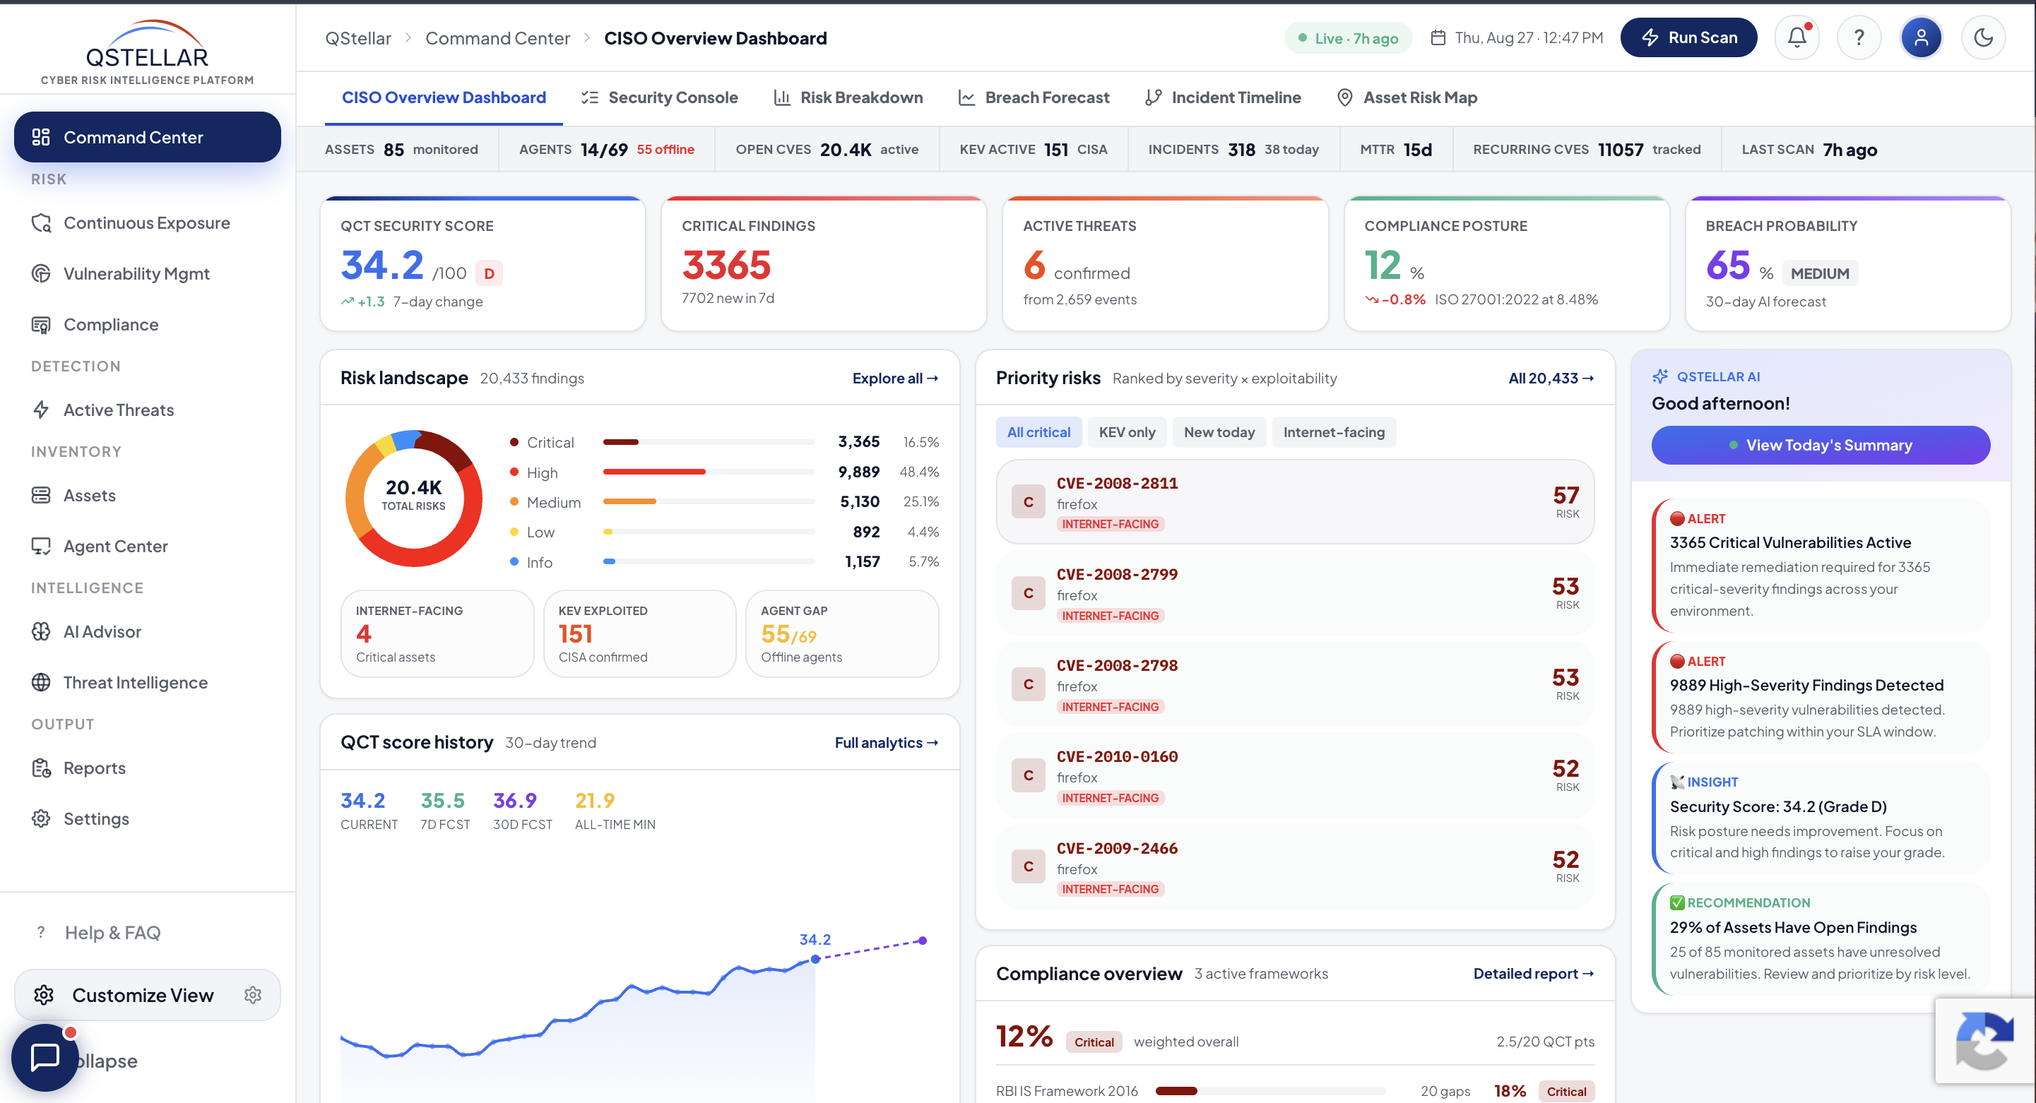The image size is (2036, 1103).
Task: Click the notifications bell icon
Action: (1797, 37)
